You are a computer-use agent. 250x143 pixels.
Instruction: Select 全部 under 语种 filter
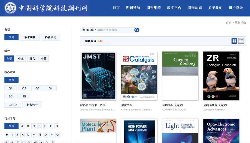click(x=9, y=59)
